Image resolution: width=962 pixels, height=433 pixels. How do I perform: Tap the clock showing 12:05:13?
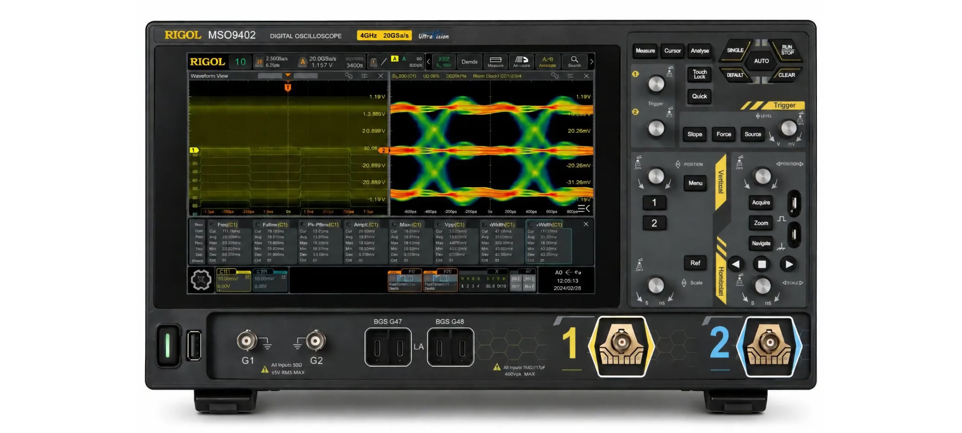[x=567, y=281]
